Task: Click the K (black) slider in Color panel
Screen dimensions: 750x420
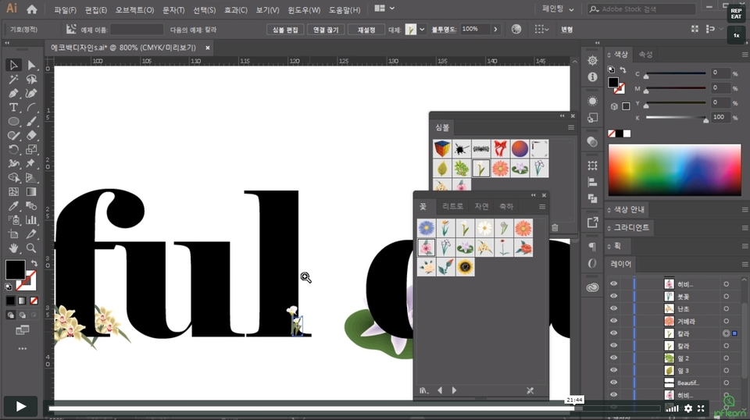Action: pos(676,118)
